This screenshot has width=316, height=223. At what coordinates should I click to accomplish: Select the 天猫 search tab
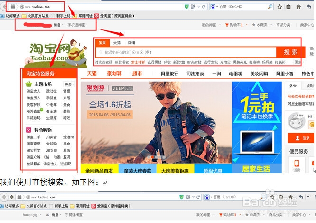click(117, 43)
